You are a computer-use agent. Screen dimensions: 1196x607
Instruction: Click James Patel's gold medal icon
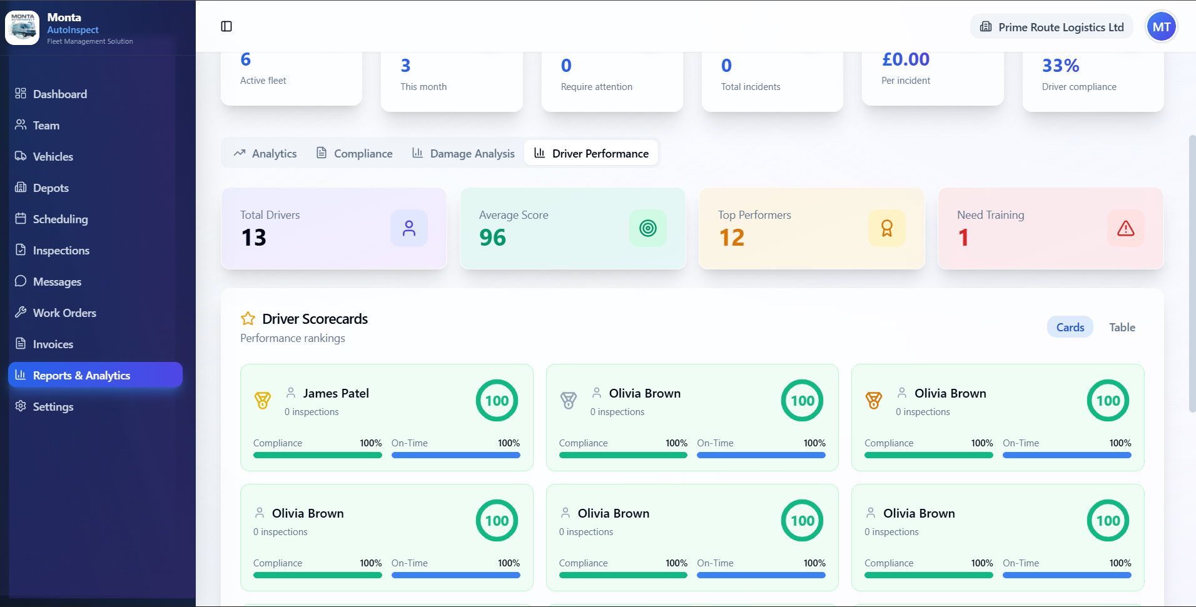pos(263,400)
